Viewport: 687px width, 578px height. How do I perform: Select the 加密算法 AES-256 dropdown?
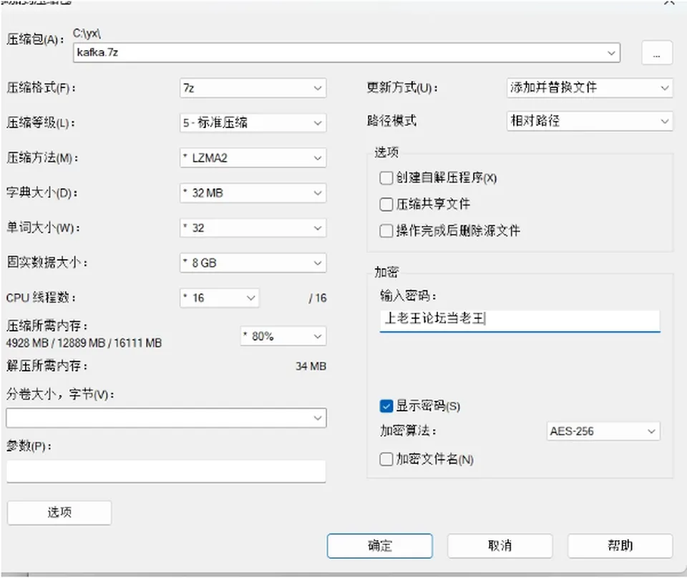(x=603, y=431)
